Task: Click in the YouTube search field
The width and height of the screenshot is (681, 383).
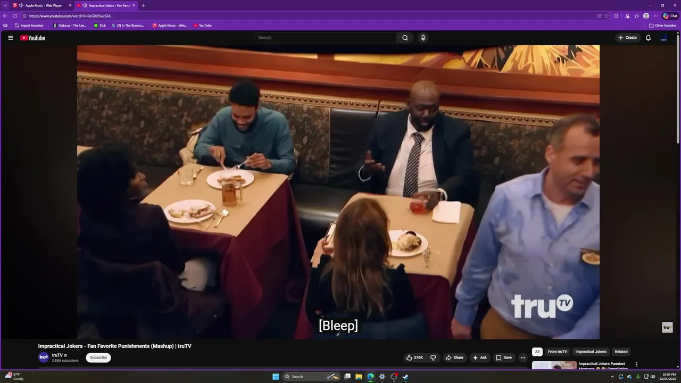Action: 325,38
